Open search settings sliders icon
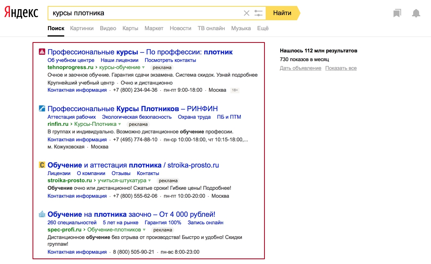The width and height of the screenshot is (431, 264). pyautogui.click(x=259, y=13)
